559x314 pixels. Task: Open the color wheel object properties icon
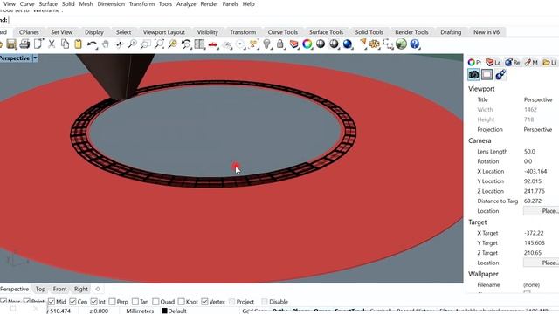307,44
